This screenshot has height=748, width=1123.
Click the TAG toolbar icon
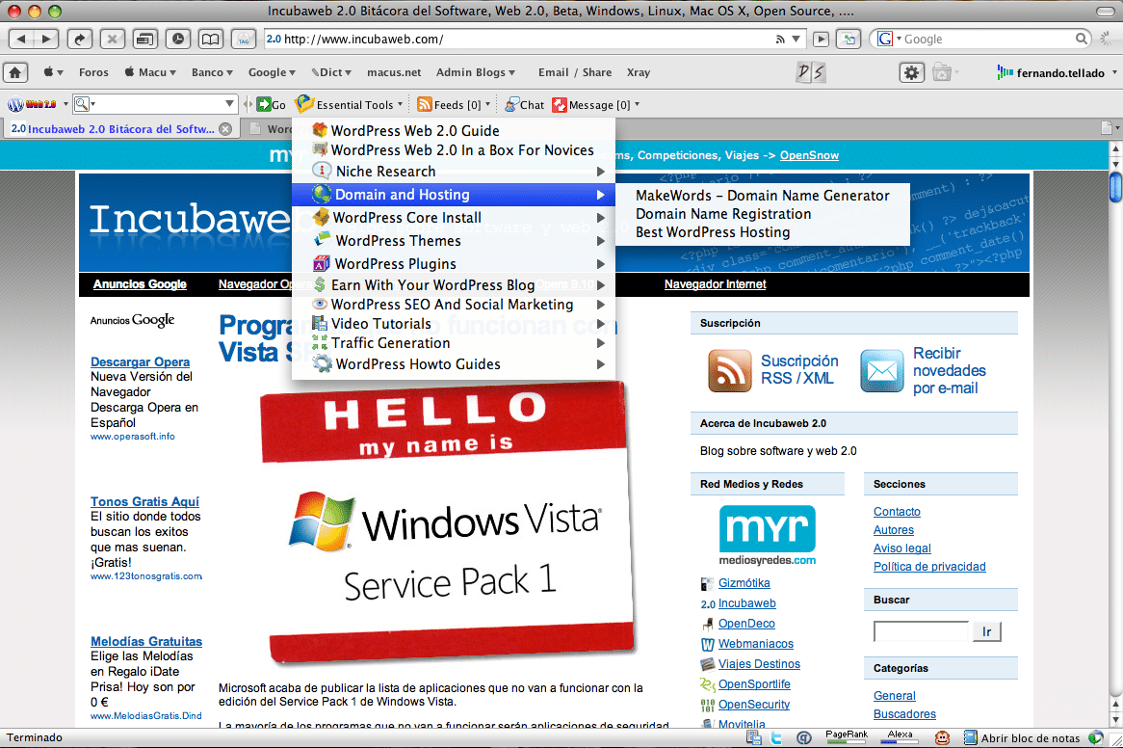click(244, 39)
